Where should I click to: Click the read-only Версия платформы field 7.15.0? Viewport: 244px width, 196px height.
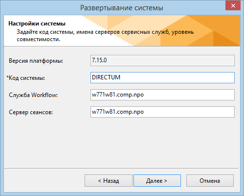pyautogui.click(x=162, y=60)
